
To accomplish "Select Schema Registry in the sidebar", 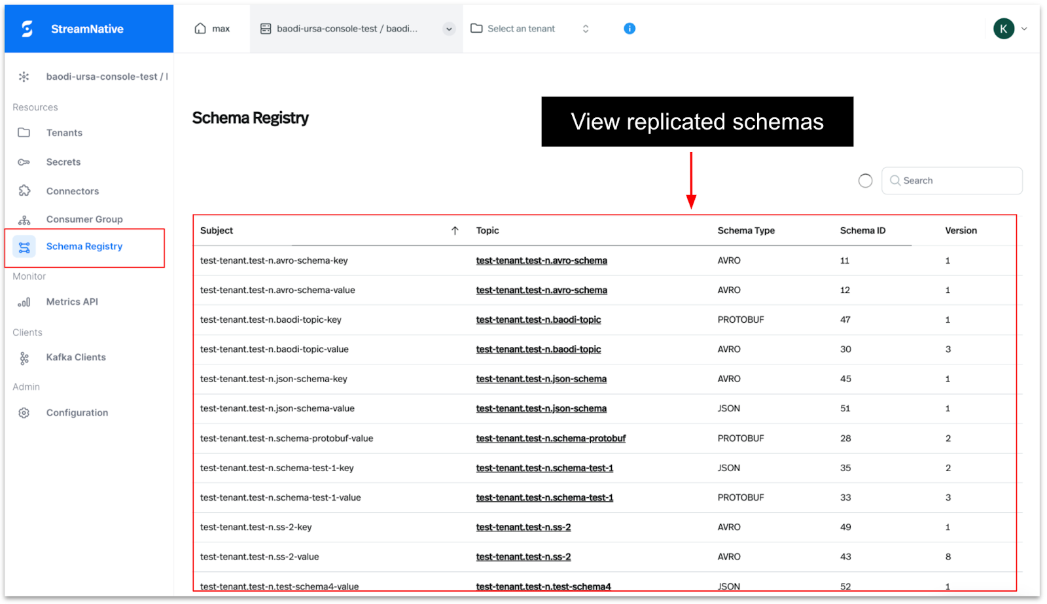I will tap(84, 247).
